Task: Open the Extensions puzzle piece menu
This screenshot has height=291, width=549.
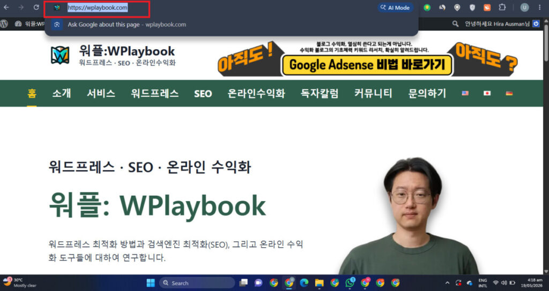Action: click(502, 7)
